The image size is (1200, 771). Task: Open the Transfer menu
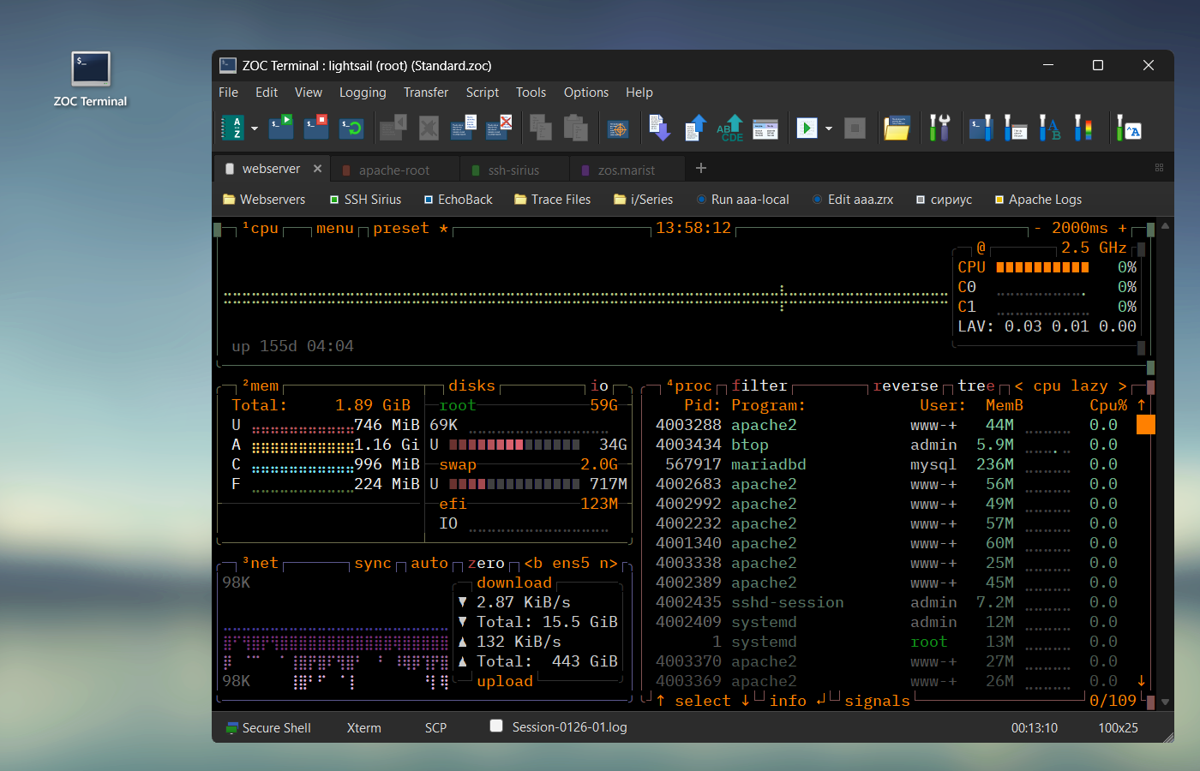click(426, 93)
